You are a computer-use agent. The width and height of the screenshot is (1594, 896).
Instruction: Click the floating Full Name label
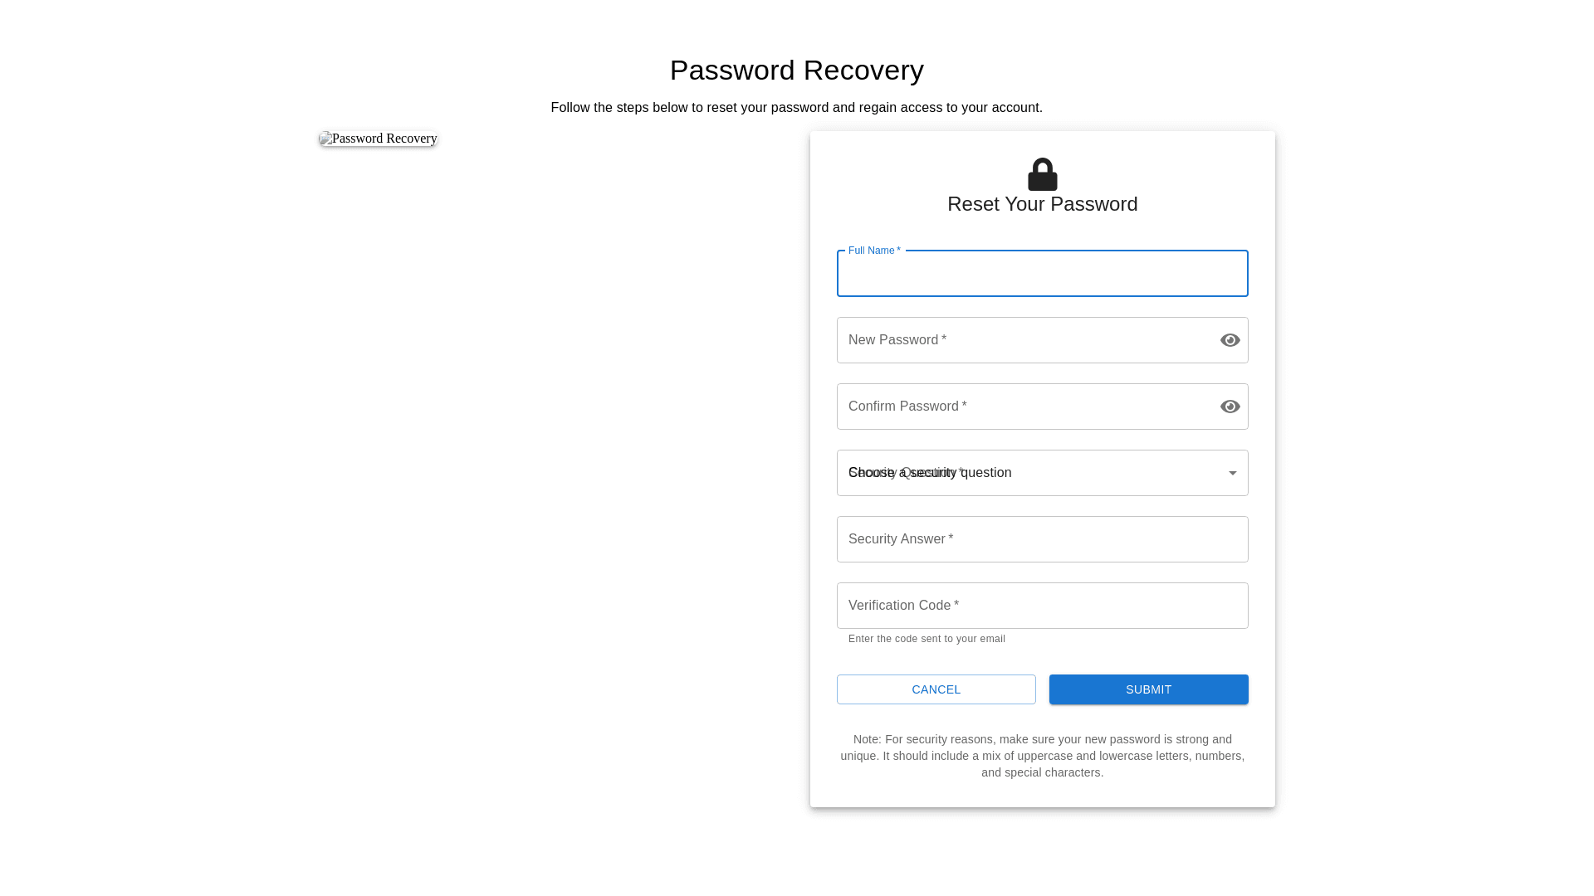[x=873, y=251]
